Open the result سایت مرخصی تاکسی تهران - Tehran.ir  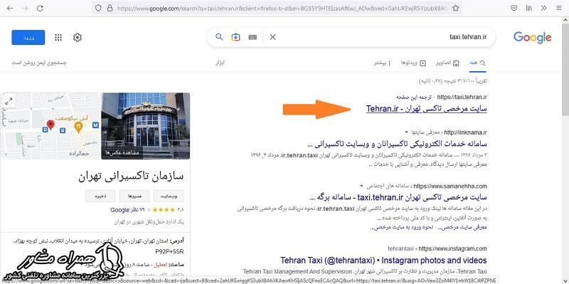click(426, 109)
